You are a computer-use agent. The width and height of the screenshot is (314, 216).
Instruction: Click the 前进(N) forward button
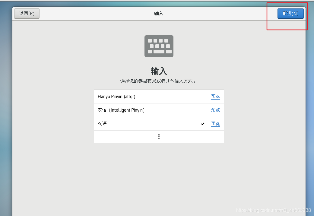click(290, 13)
